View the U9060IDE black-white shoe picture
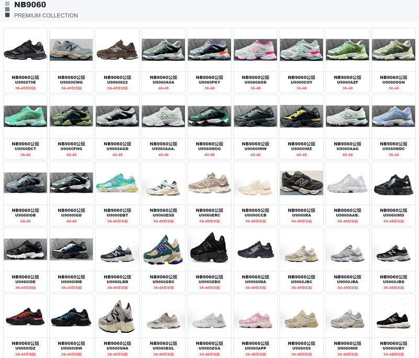 [x=25, y=249]
